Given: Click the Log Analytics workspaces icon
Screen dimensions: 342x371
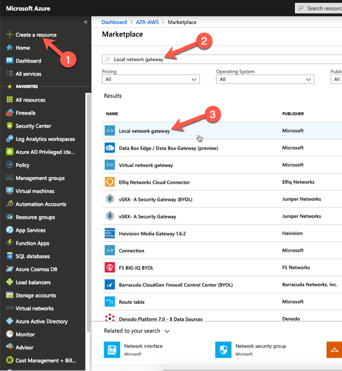Looking at the screenshot, I should coord(9,139).
